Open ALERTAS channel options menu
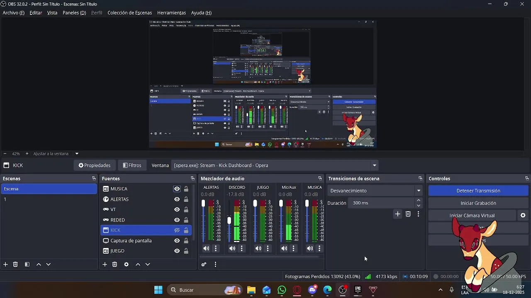Viewport: 531px width, 298px height. point(216,248)
